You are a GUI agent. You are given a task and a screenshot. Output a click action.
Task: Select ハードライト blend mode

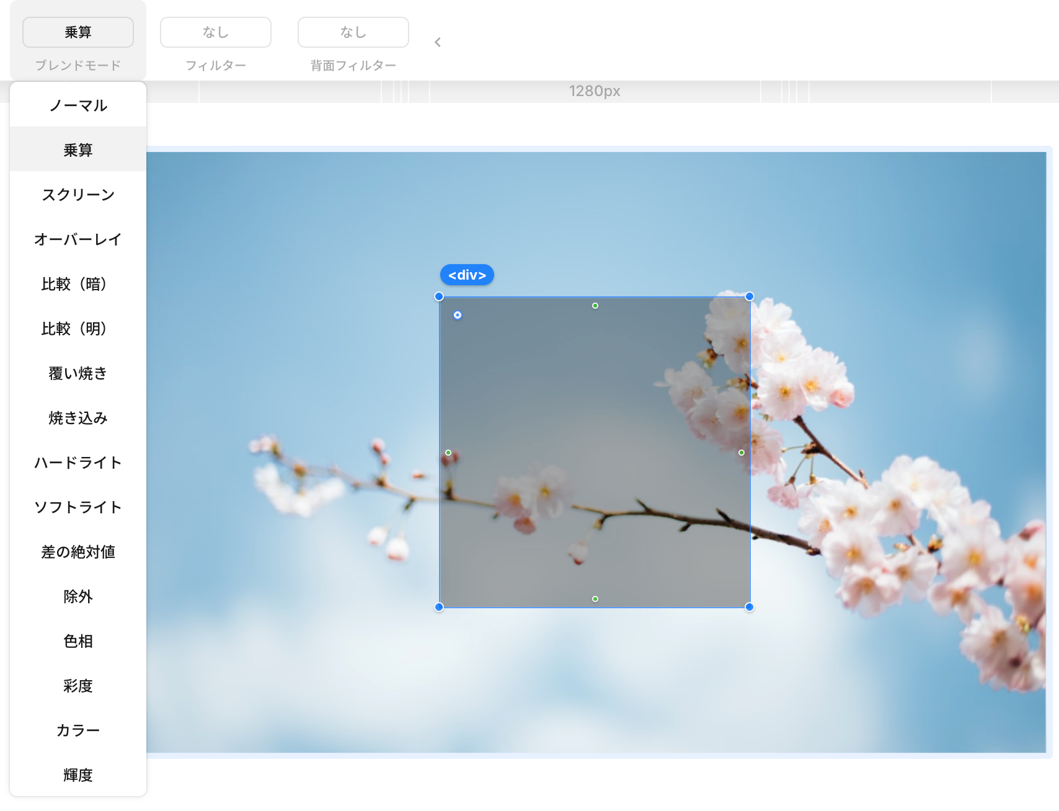(78, 463)
